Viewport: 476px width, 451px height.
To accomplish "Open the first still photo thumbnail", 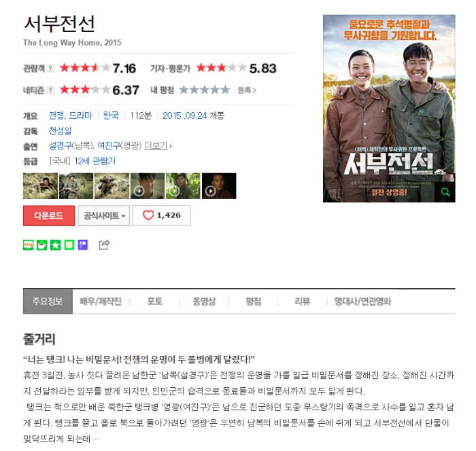I will (40, 186).
